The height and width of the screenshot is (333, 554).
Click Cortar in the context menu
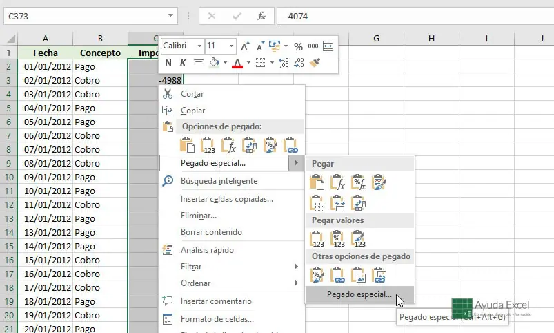[x=192, y=94]
